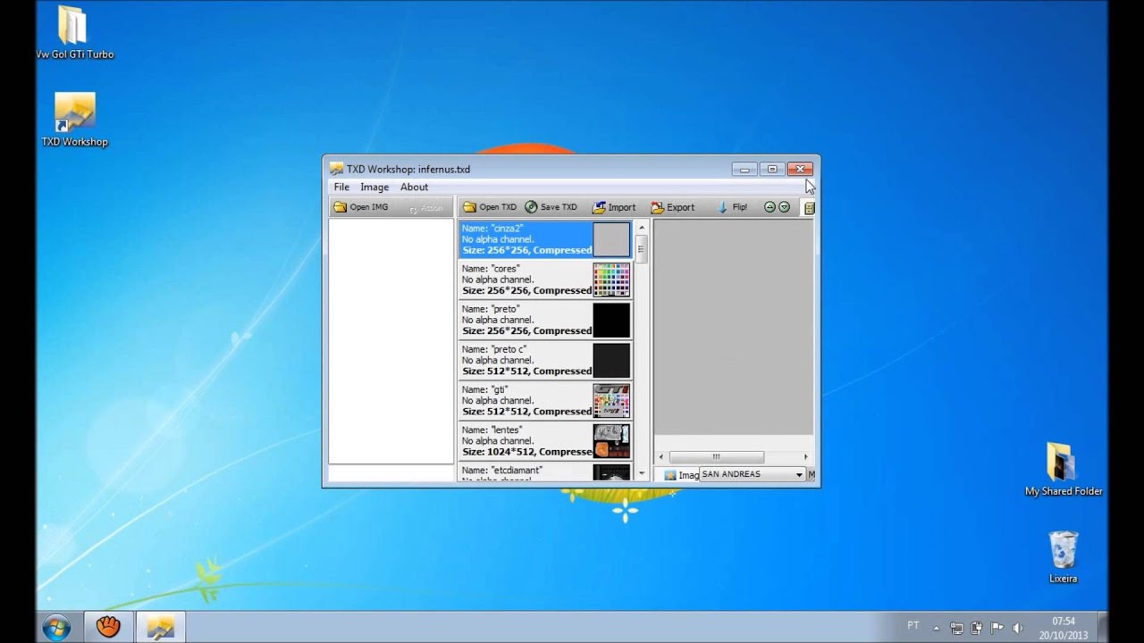Click the power plug tray icon

[978, 627]
